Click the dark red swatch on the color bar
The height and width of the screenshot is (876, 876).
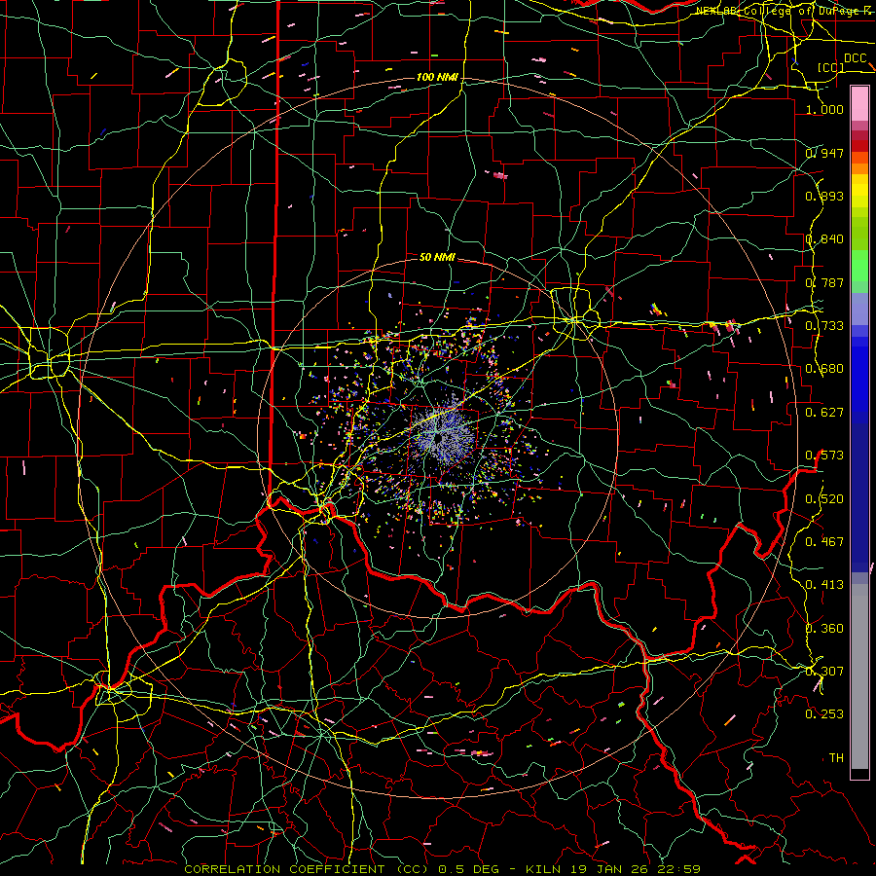(859, 145)
